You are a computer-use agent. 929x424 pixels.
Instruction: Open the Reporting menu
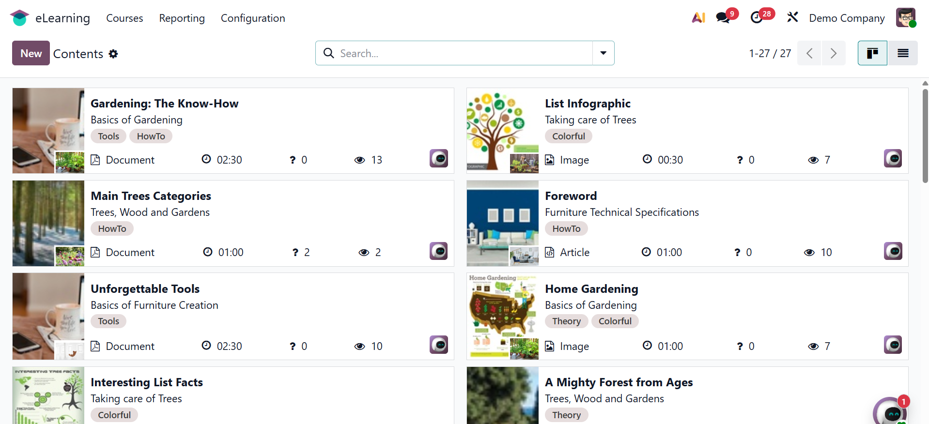coord(182,18)
